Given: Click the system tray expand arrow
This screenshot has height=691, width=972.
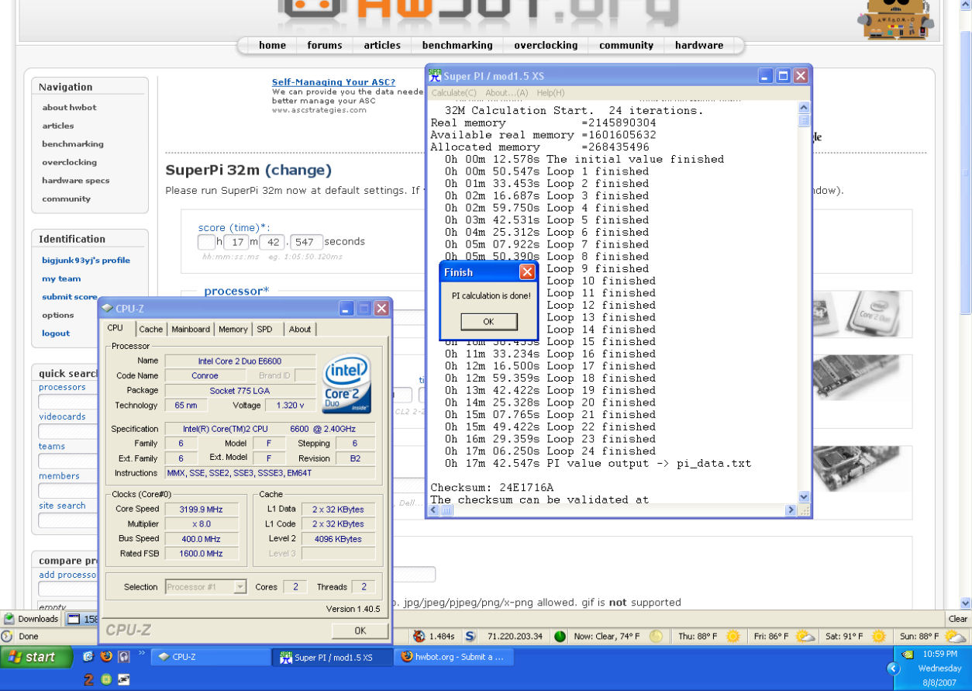Looking at the screenshot, I should (x=894, y=668).
